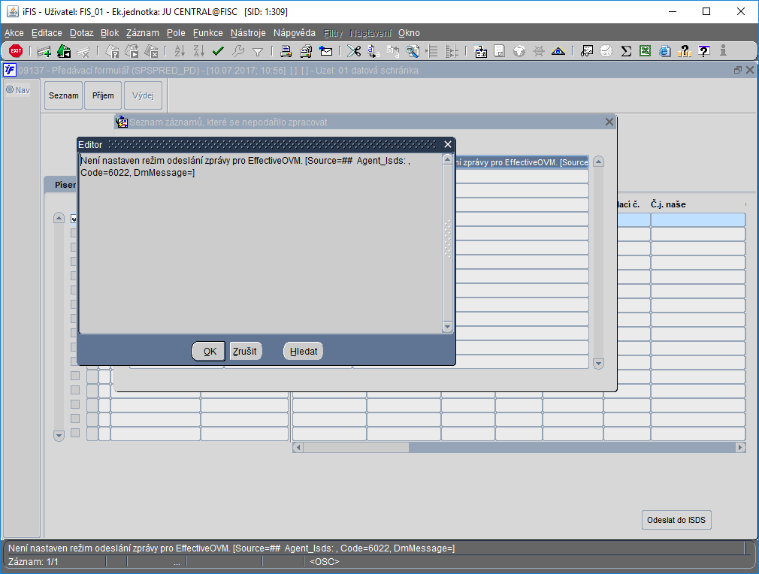This screenshot has width=759, height=574.
Task: Toggle the checked checkbox in first row
Action: (x=74, y=219)
